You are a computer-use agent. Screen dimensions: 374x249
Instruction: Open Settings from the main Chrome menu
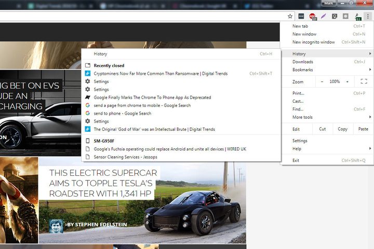327,141
